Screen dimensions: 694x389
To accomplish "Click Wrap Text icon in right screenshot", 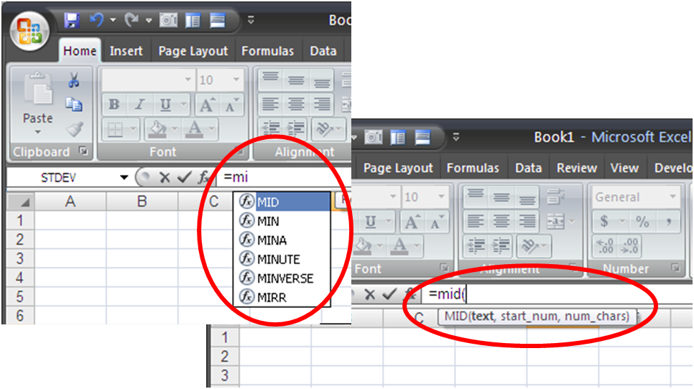I will (555, 196).
